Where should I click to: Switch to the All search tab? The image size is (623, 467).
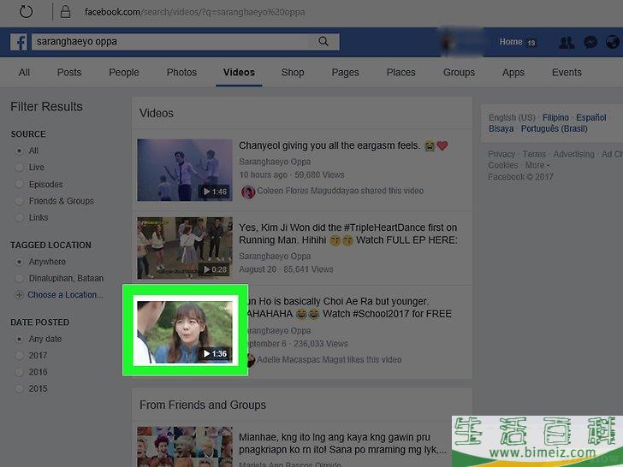point(24,72)
